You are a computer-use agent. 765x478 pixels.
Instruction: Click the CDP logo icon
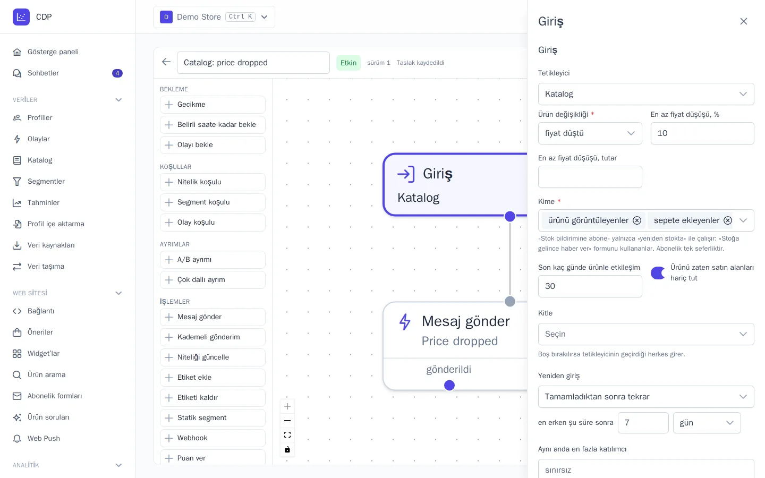click(x=21, y=17)
